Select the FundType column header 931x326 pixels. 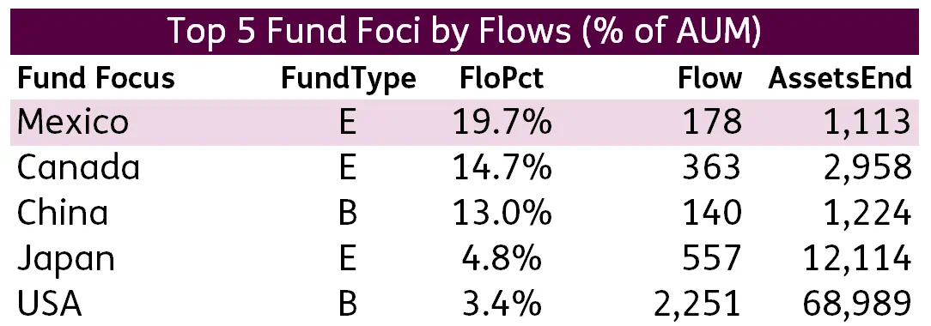pyautogui.click(x=348, y=80)
